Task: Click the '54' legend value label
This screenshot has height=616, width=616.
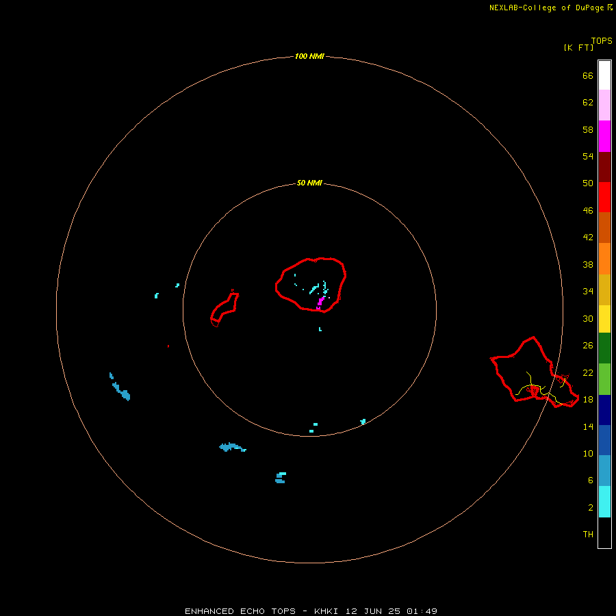Action: click(588, 156)
